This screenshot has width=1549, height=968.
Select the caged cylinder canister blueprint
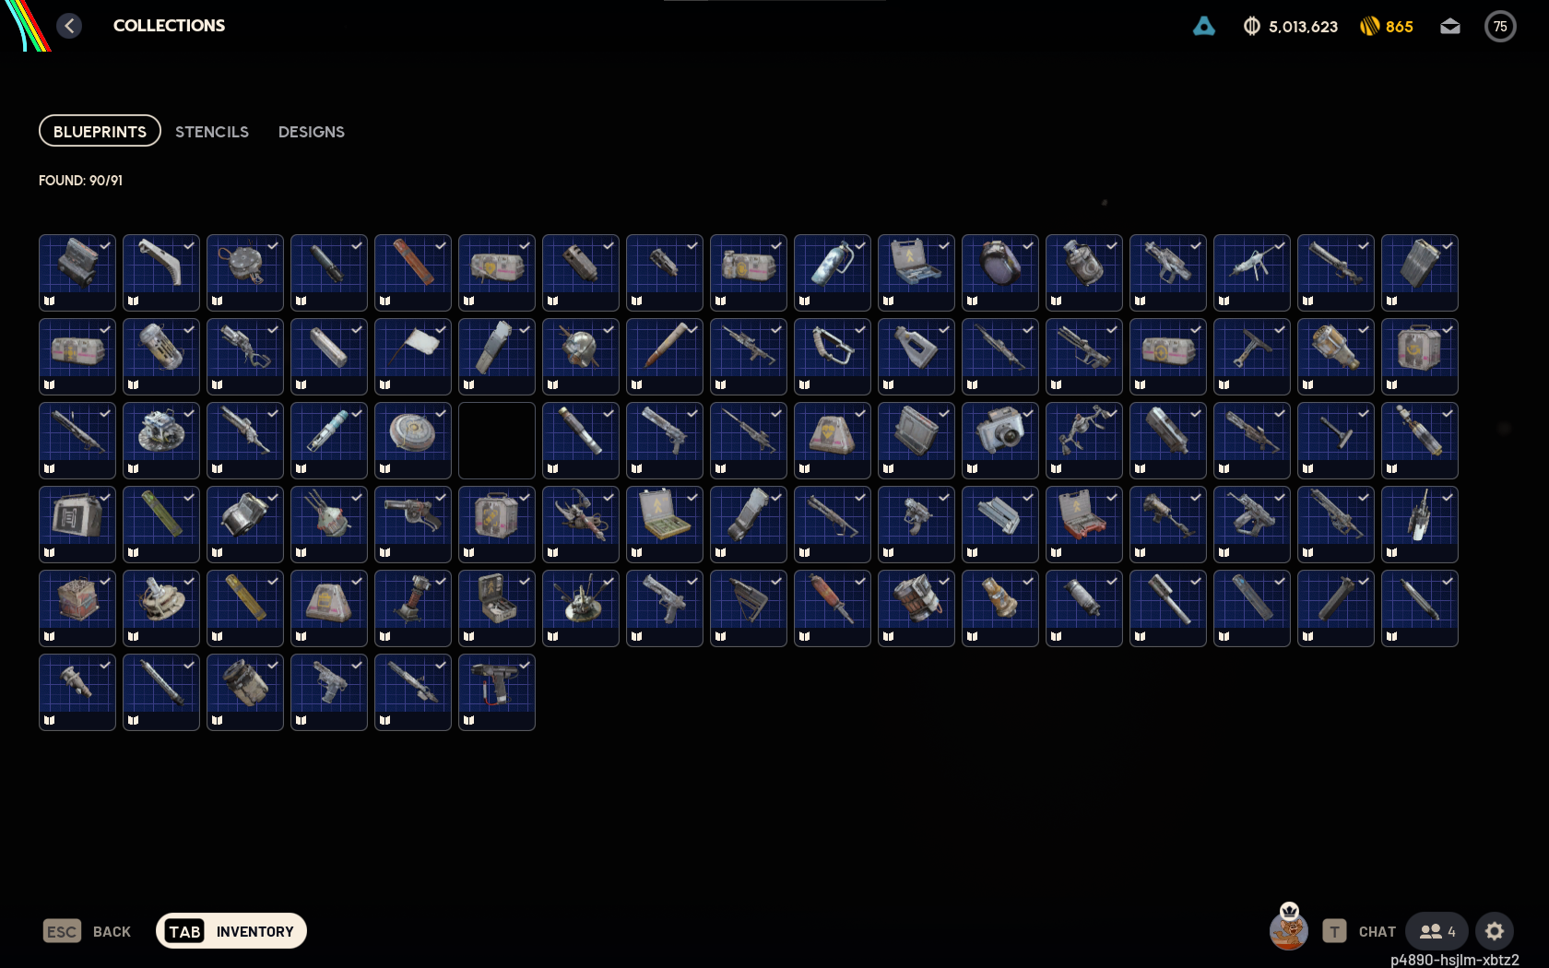161,357
